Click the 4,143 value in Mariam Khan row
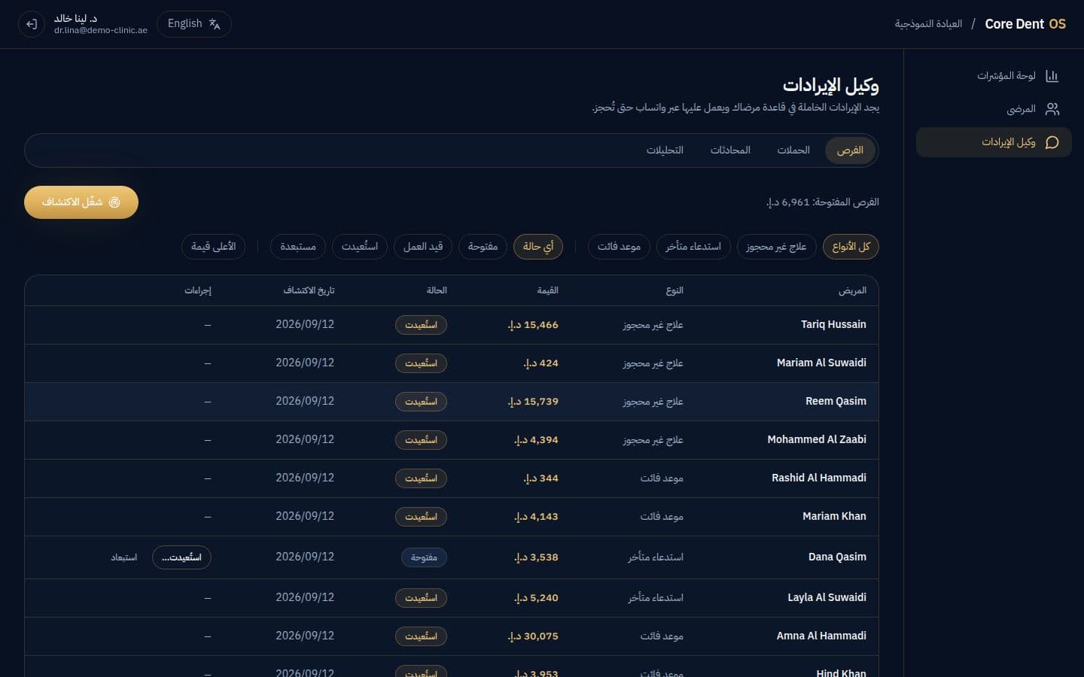Screen dimensions: 1084x677 tap(536, 517)
